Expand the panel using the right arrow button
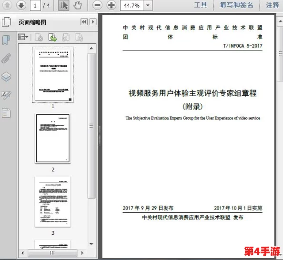 point(93,22)
